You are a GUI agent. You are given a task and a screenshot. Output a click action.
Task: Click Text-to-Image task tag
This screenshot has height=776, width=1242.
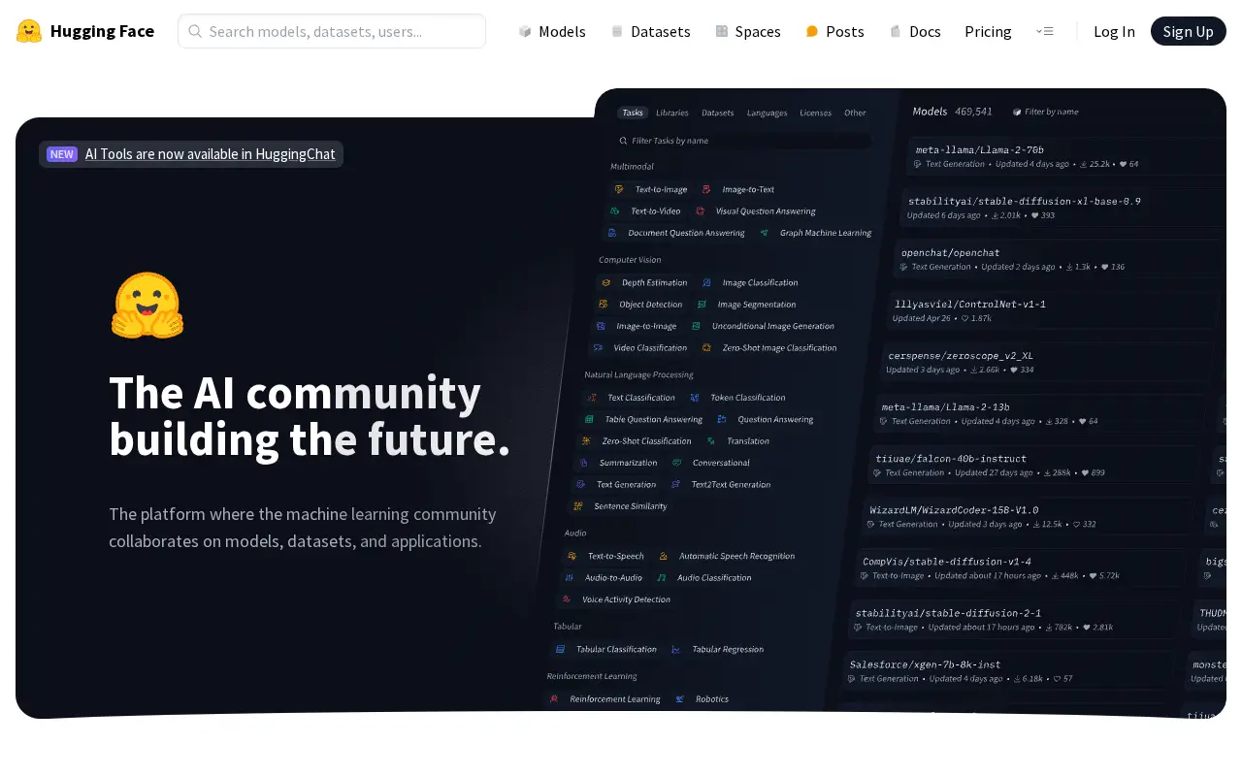coord(653,189)
